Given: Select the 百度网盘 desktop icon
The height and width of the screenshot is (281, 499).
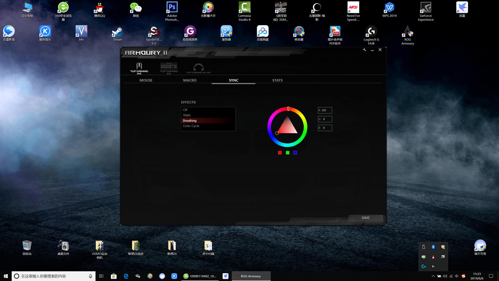Looking at the screenshot, I should 263,33.
